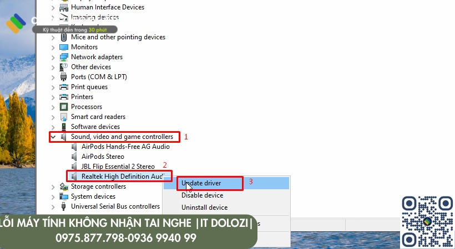Image resolution: width=455 pixels, height=249 pixels.
Task: Click the AirPods Stereo speaker icon
Action: [x=74, y=157]
